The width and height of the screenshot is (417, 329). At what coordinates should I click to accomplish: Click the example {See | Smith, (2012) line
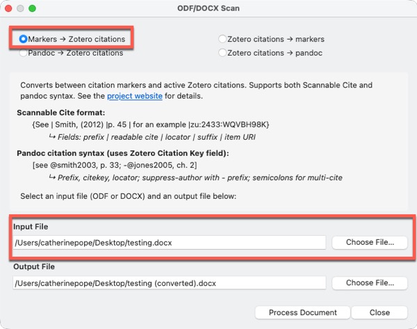tap(151, 125)
